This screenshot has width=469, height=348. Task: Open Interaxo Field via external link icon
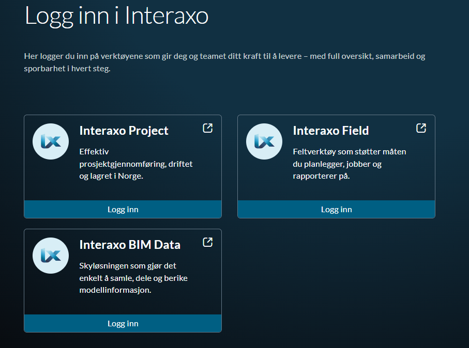(x=421, y=128)
